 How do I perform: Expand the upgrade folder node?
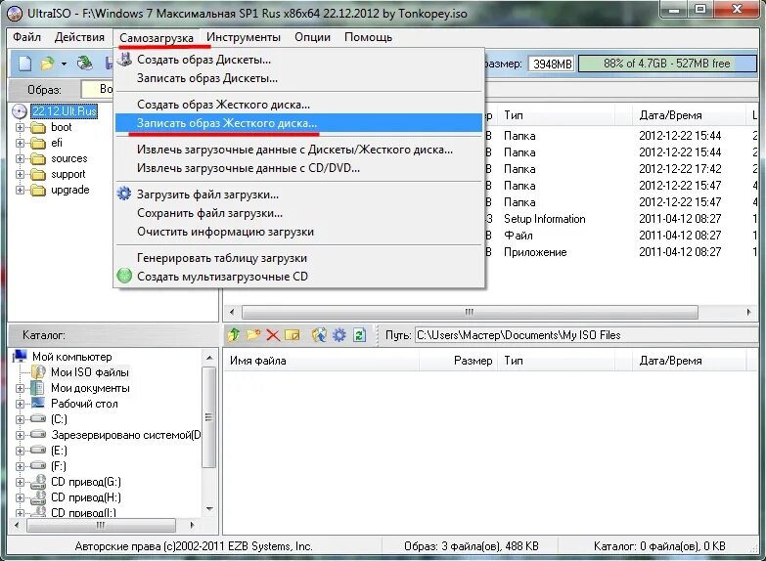coord(20,190)
